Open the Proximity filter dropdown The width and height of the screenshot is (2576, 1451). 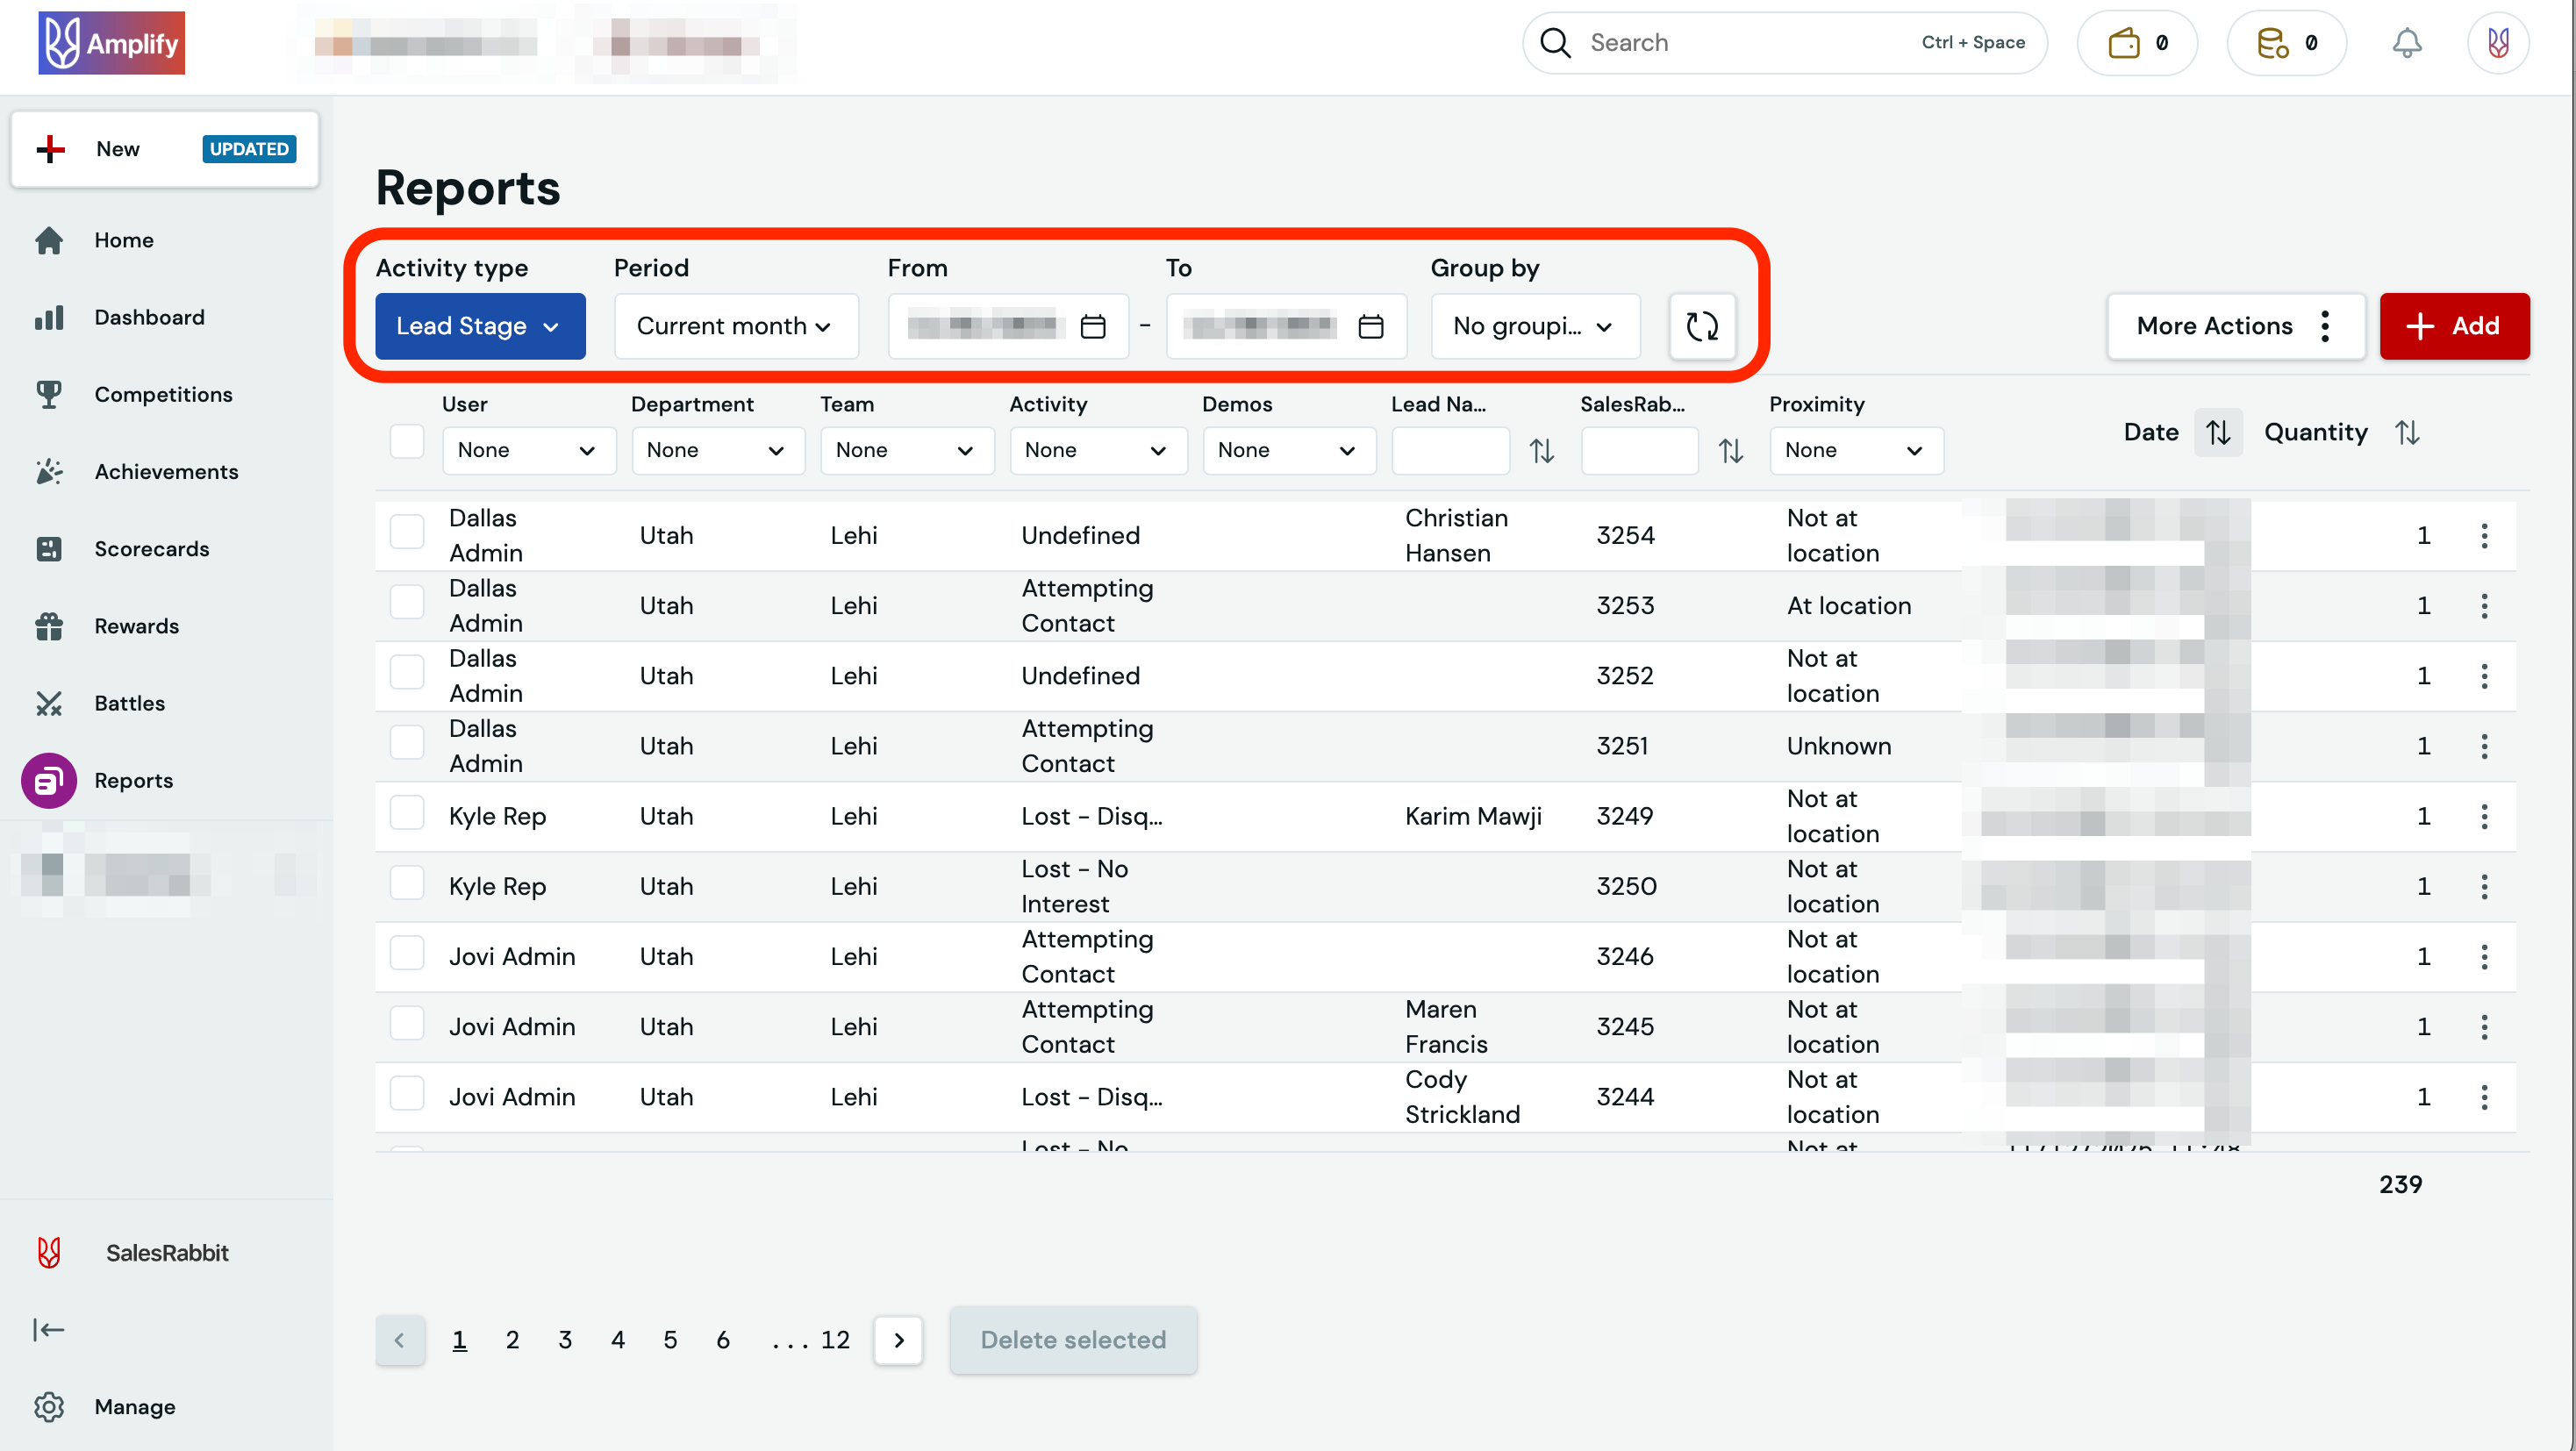coord(1855,450)
